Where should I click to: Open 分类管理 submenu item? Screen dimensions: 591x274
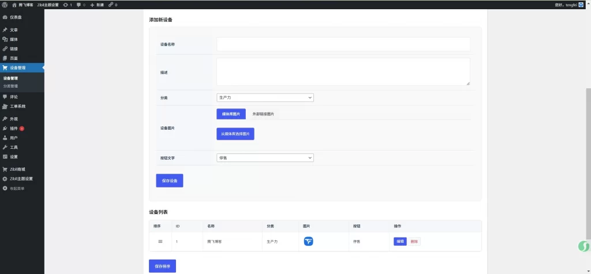click(x=10, y=86)
